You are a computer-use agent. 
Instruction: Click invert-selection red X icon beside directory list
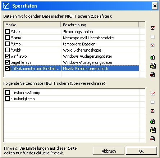coord(152,111)
